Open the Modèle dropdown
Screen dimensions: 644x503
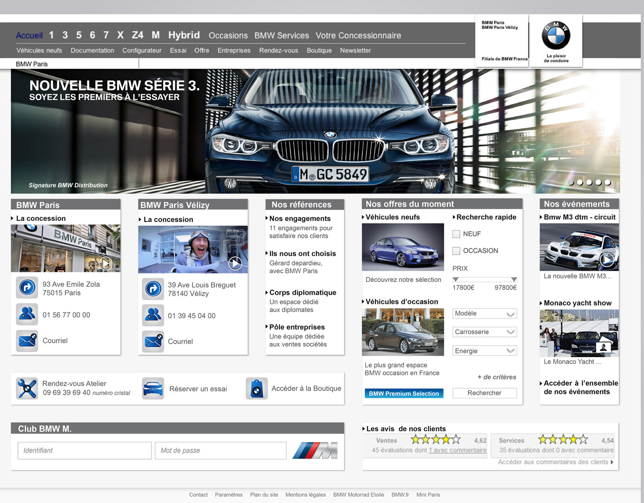[x=485, y=313]
